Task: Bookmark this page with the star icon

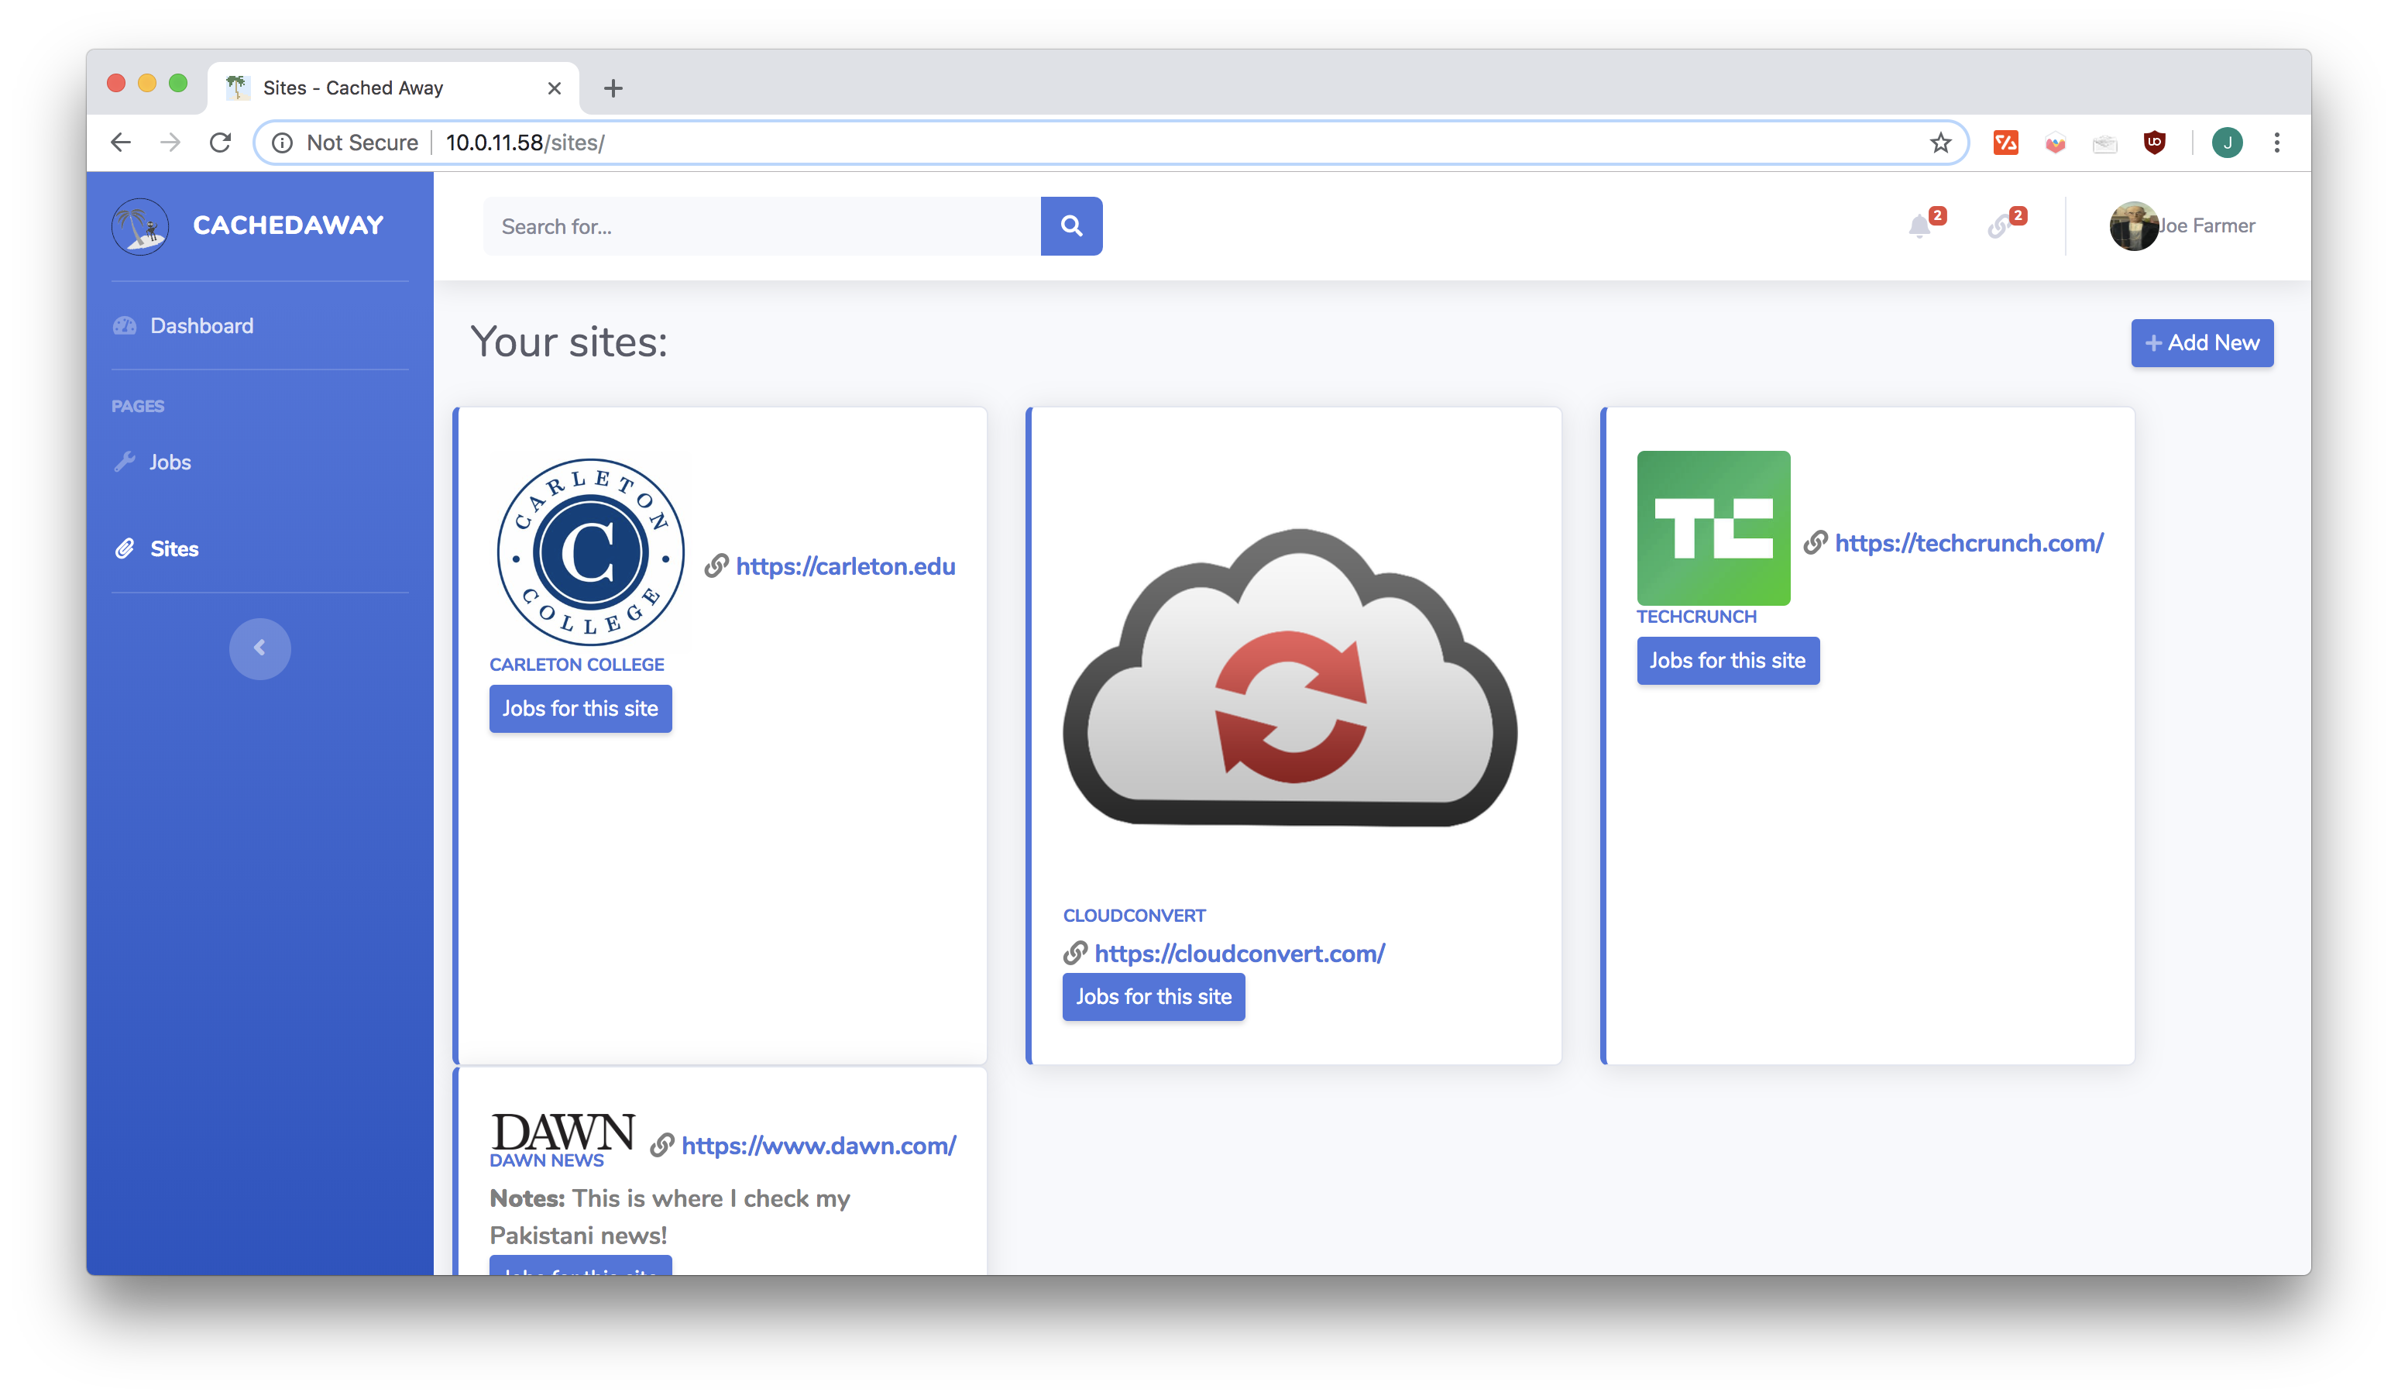Action: coord(1940,143)
